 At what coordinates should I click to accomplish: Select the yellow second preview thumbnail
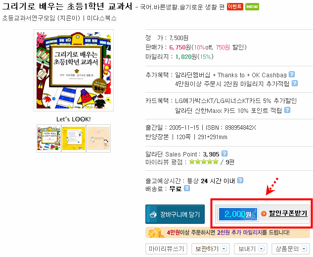[74, 138]
